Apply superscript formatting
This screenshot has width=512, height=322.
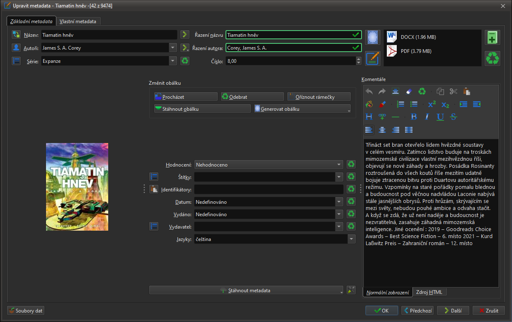click(432, 104)
